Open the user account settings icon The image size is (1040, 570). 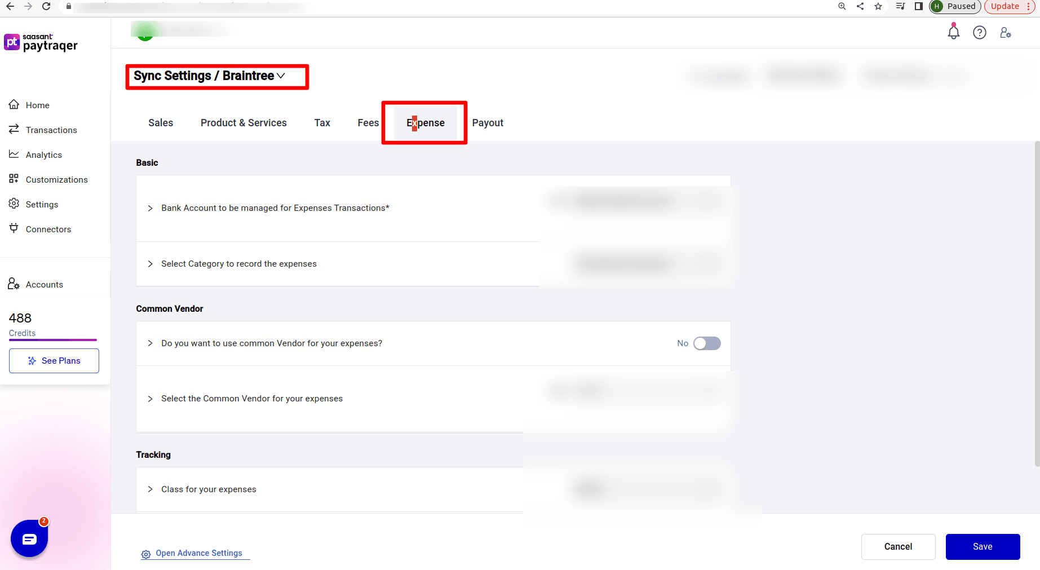pyautogui.click(x=1006, y=33)
